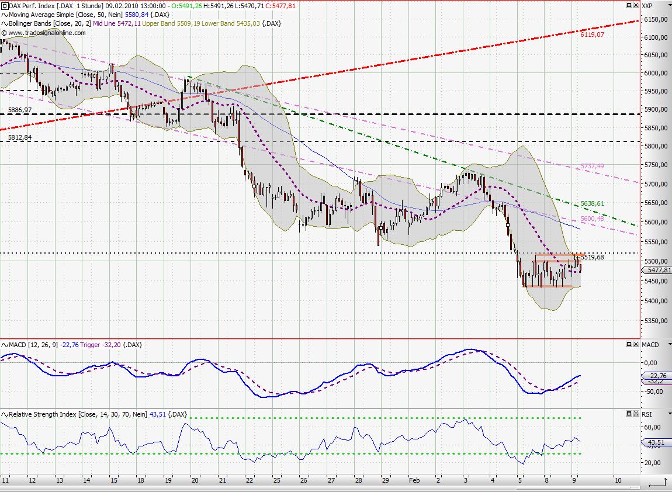Viewport: 672px width, 492px height.
Task: Click the RSI legend line icon
Action: (4, 414)
